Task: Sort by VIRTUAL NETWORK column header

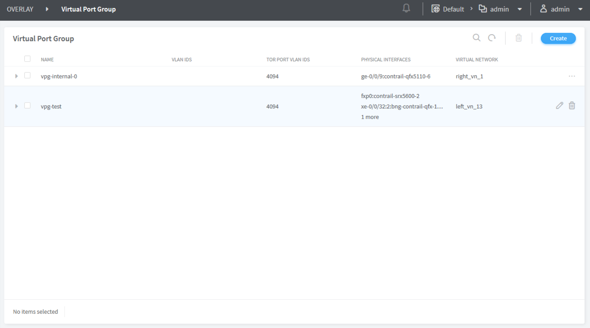Action: [x=477, y=59]
